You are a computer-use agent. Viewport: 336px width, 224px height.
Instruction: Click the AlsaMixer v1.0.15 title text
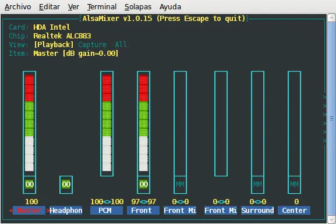pos(164,19)
